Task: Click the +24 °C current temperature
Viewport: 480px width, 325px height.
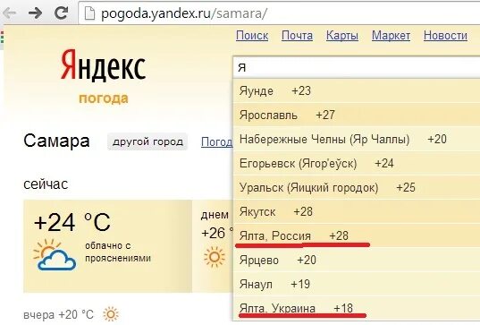Action: 72,222
